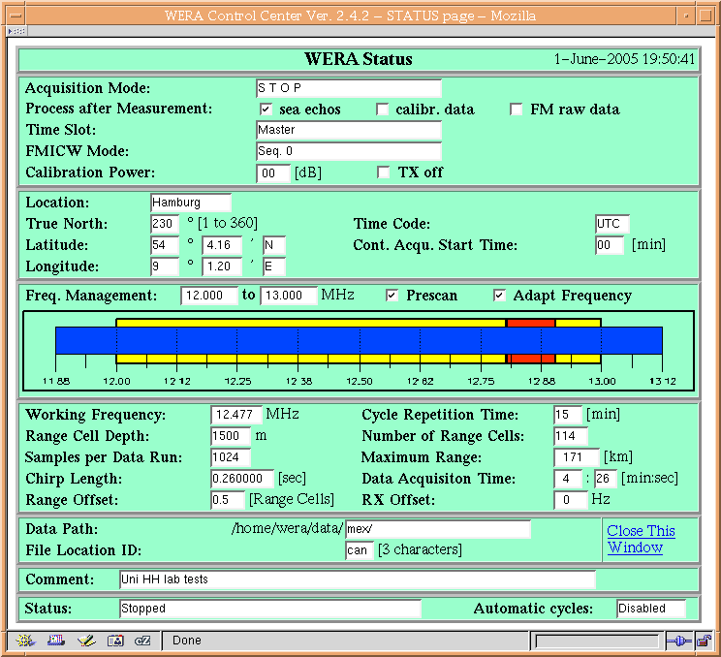Click the red segment on frequency bar
Viewport: 721px width, 657px height.
point(531,323)
